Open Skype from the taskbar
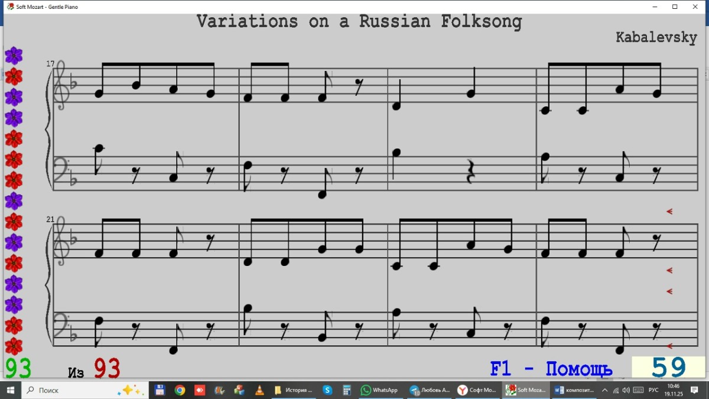 coord(327,390)
